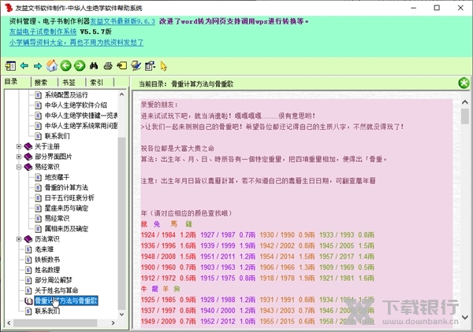Click the 当前目录 heading text
This screenshot has height=332, width=473.
click(153, 84)
